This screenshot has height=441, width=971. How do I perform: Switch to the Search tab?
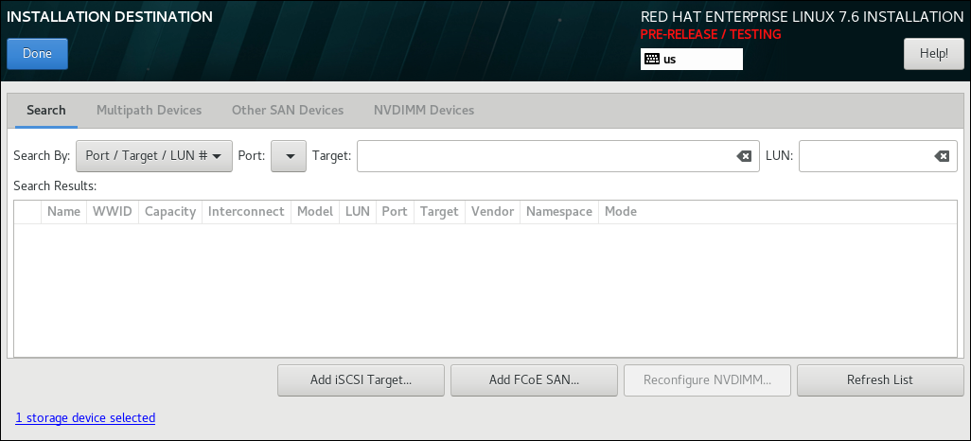pyautogui.click(x=45, y=110)
